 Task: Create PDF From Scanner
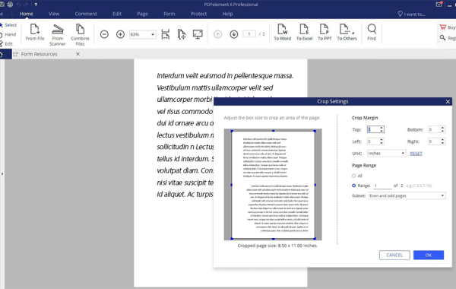point(58,35)
